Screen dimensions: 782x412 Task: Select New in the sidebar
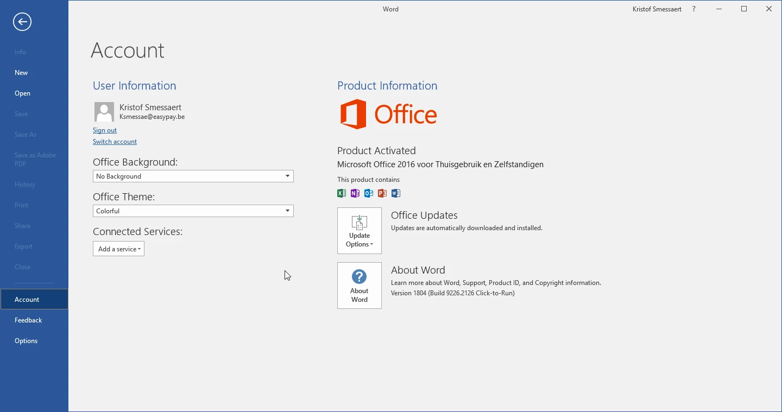(x=34, y=73)
